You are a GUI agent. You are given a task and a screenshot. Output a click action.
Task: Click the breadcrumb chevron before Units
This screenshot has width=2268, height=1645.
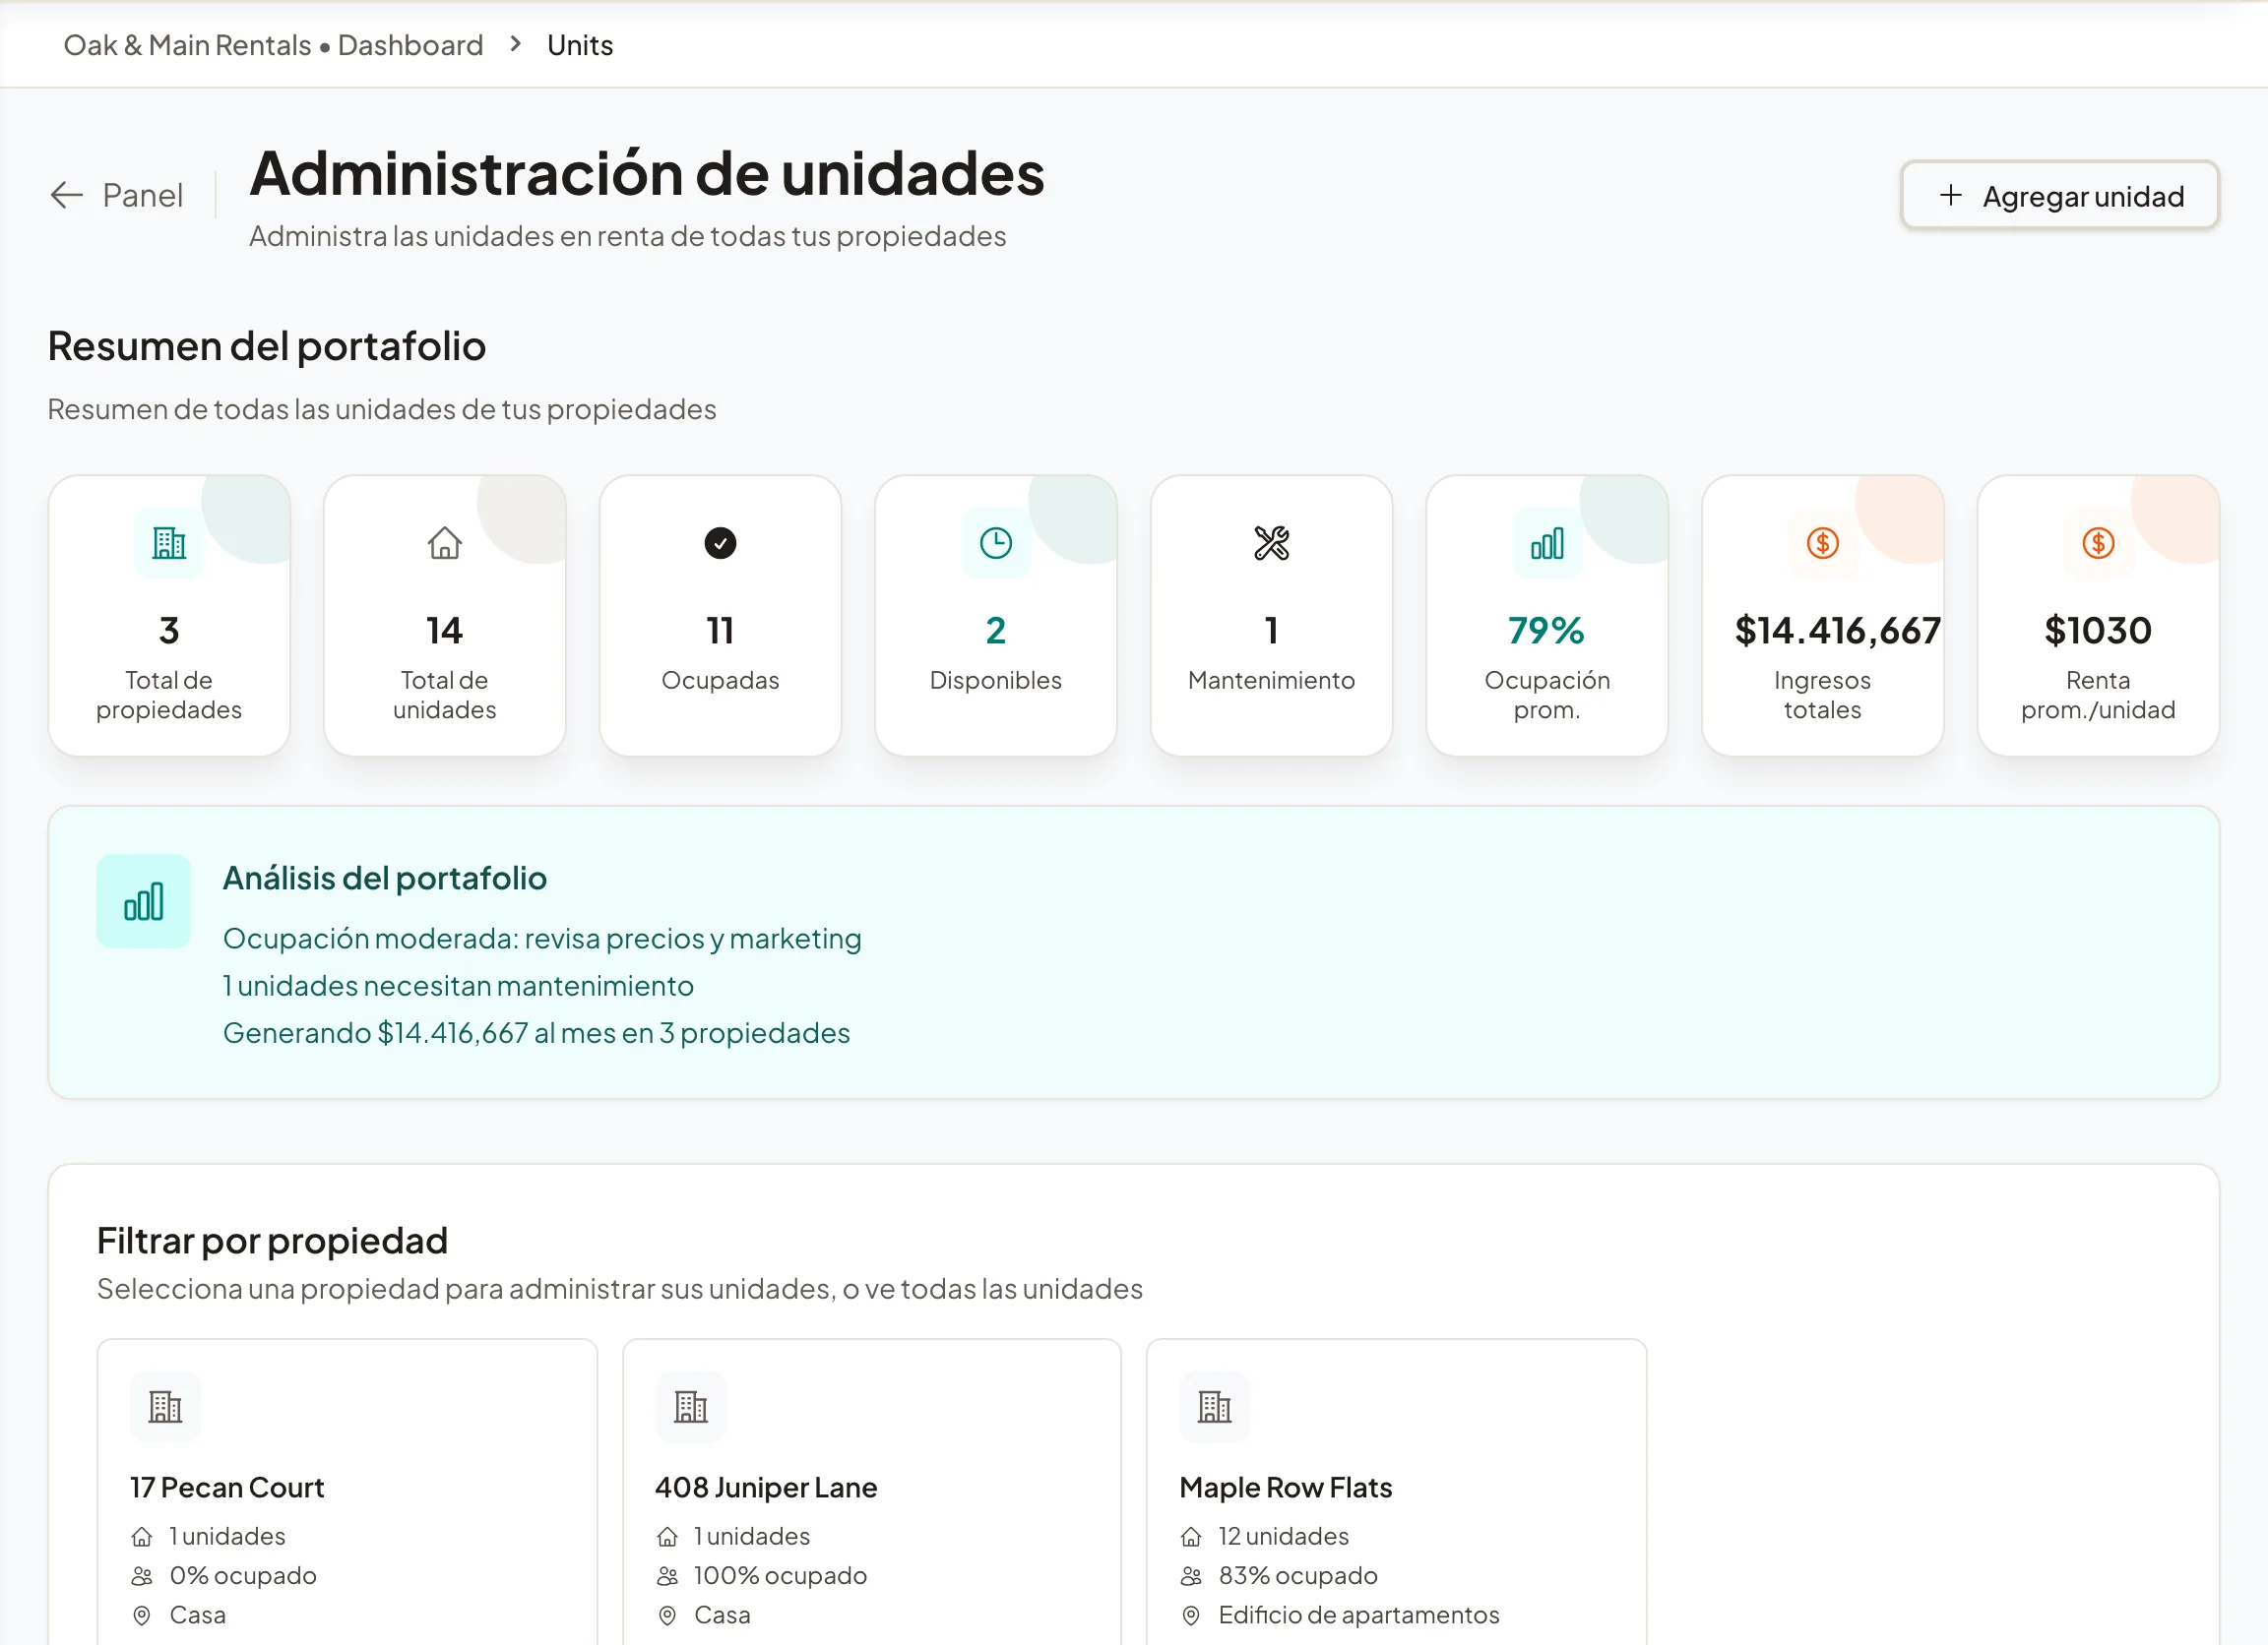pyautogui.click(x=515, y=44)
